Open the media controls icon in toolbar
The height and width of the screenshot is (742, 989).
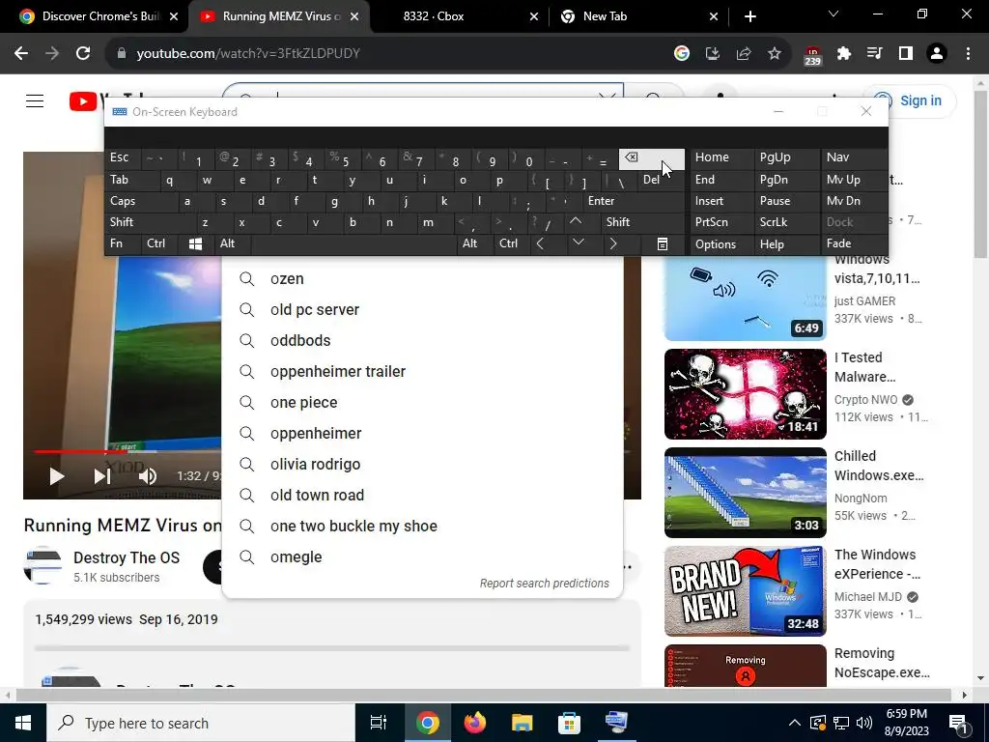875,54
